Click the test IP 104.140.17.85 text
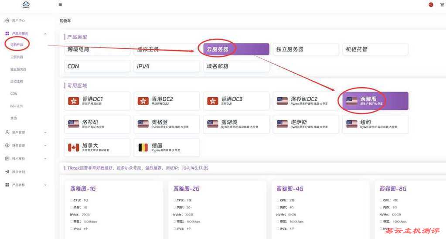The height and width of the screenshot is (239, 446). tap(195, 168)
